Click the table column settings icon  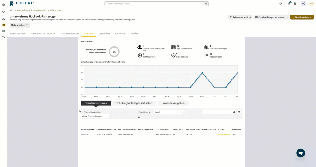click(x=239, y=112)
